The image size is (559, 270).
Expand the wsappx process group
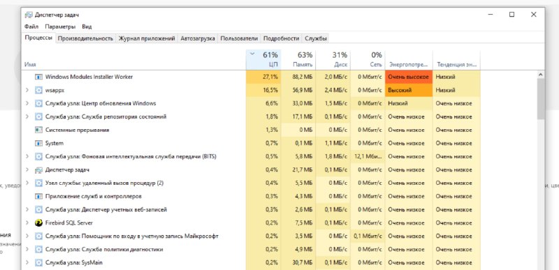point(27,90)
